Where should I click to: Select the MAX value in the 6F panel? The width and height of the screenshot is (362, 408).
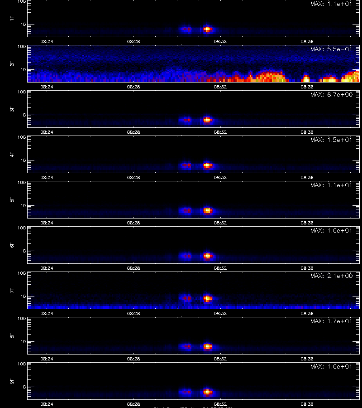point(331,231)
